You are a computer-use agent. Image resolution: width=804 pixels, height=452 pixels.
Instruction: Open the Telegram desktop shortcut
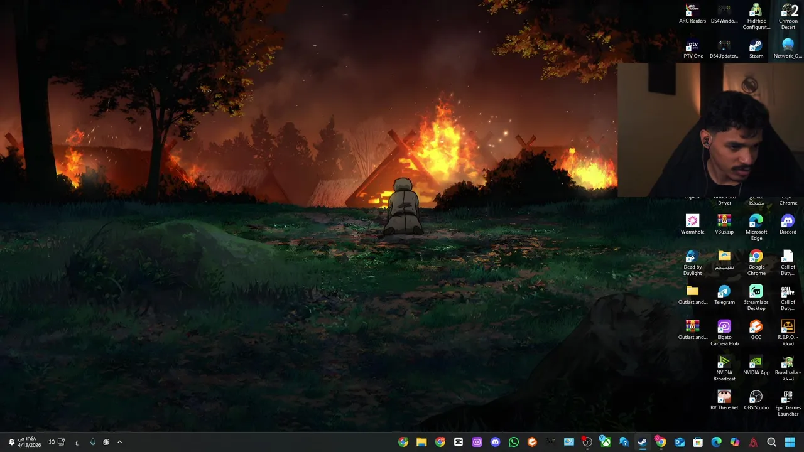[x=724, y=295]
